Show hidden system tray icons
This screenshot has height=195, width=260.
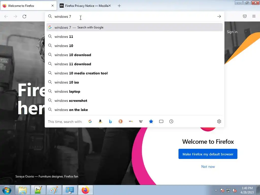216,190
